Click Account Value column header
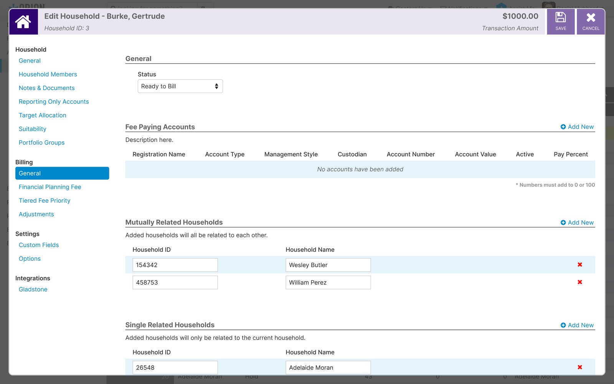Screen dimensions: 614x384 click(475, 154)
